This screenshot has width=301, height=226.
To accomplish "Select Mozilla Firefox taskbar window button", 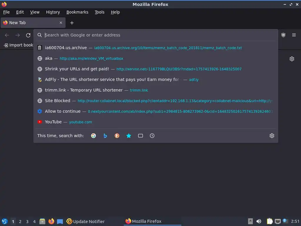I will (153, 221).
